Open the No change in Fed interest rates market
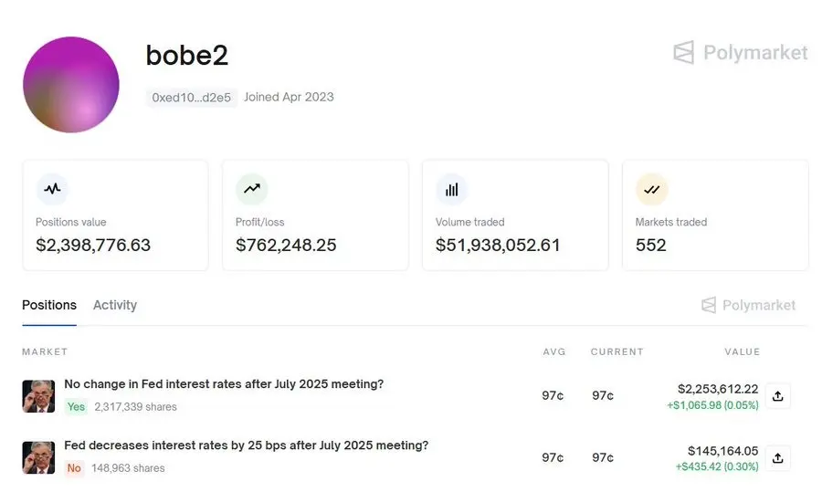Image resolution: width=822 pixels, height=492 pixels. pos(224,384)
